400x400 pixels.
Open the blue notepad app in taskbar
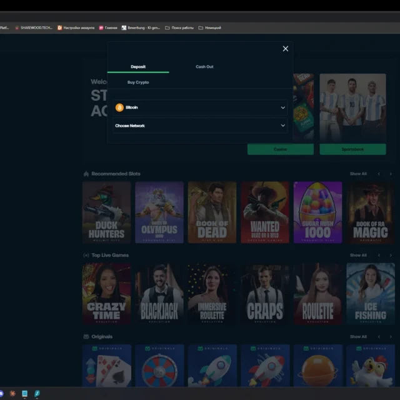[x=25, y=393]
